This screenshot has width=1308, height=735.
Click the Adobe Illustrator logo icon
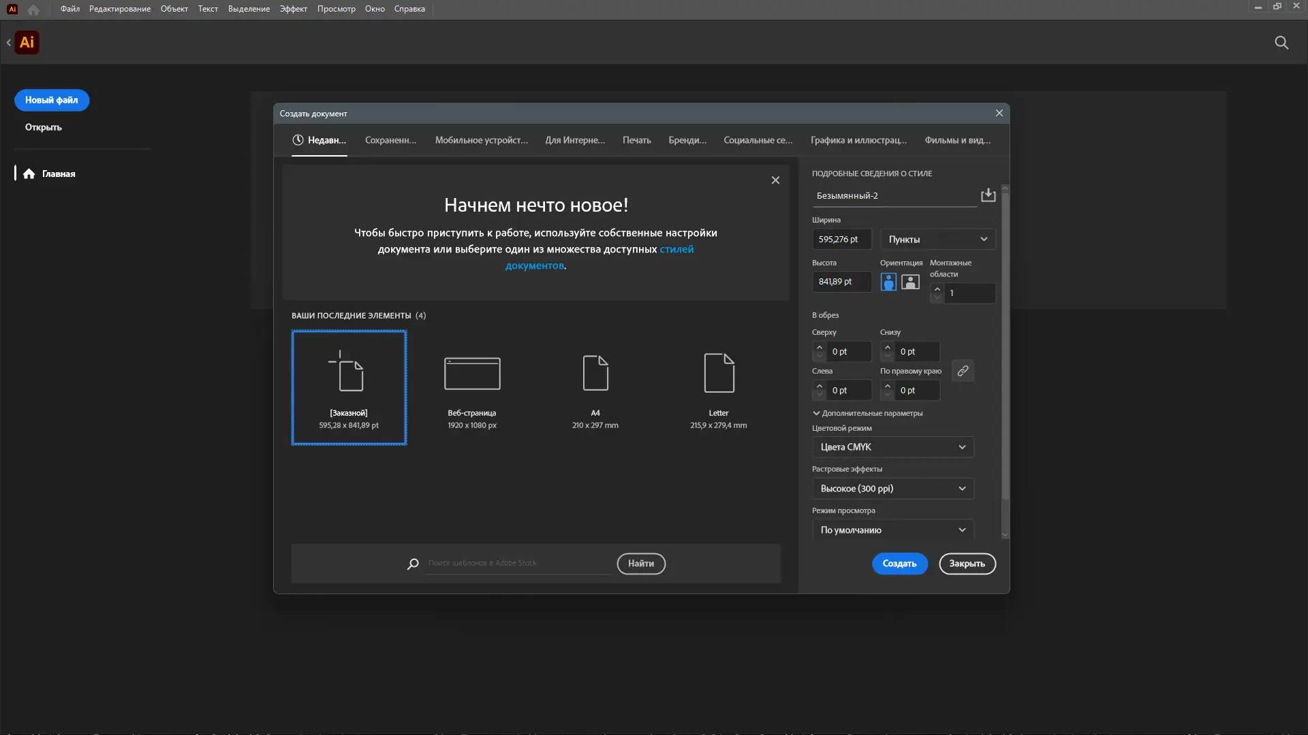[27, 43]
